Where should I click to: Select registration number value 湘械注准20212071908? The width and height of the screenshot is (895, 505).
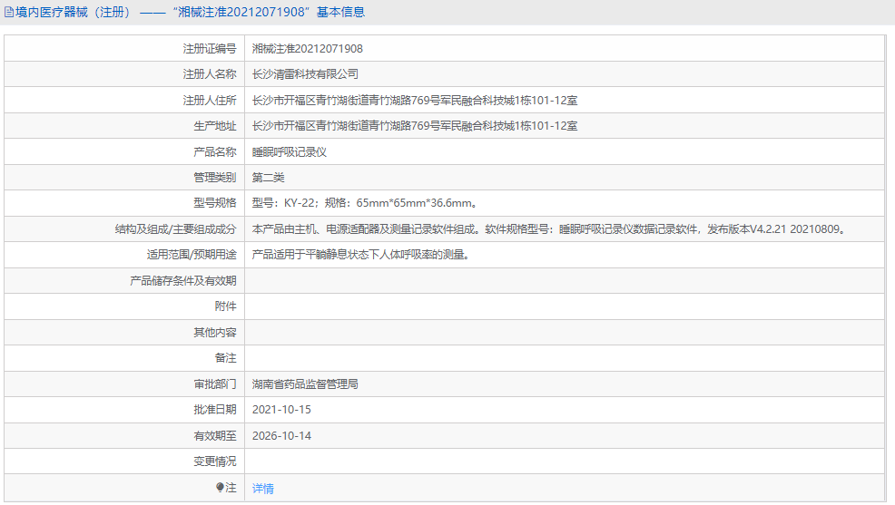point(307,49)
